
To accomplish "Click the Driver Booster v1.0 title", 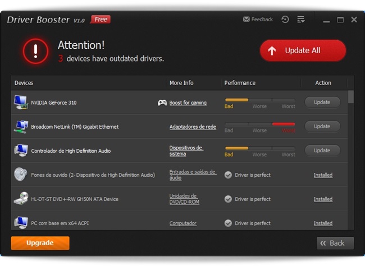I will coord(45,20).
